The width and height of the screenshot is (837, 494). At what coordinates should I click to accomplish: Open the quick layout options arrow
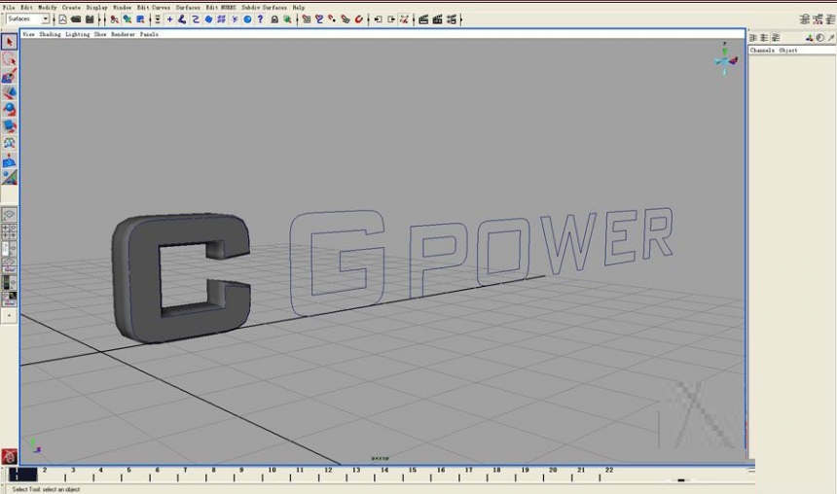[x=9, y=316]
